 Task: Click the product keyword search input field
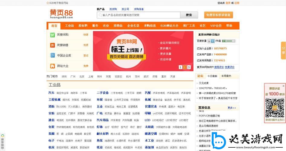pyautogui.click(x=141, y=15)
